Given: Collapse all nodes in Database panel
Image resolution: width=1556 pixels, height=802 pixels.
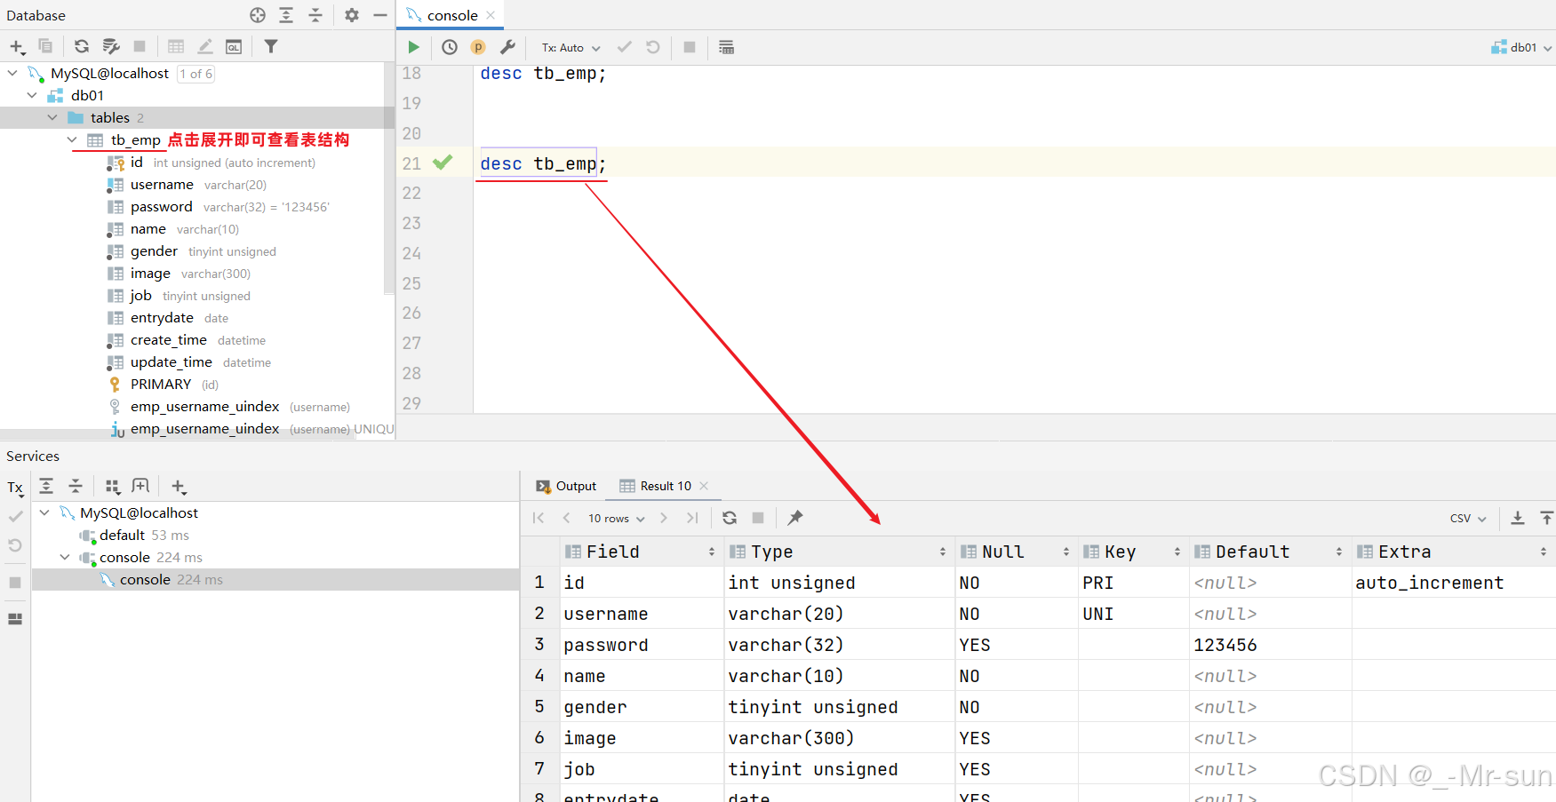Looking at the screenshot, I should tap(315, 15).
